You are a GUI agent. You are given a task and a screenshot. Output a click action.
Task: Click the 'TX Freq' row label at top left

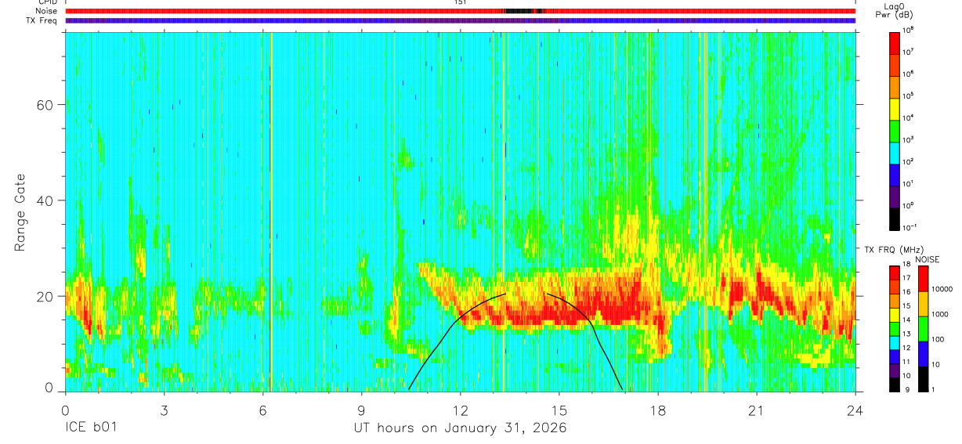(42, 20)
